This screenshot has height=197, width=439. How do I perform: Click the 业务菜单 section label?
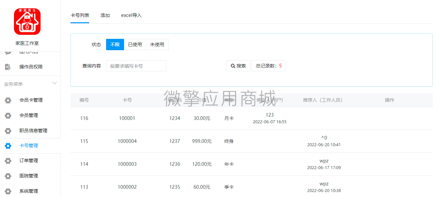pos(13,84)
